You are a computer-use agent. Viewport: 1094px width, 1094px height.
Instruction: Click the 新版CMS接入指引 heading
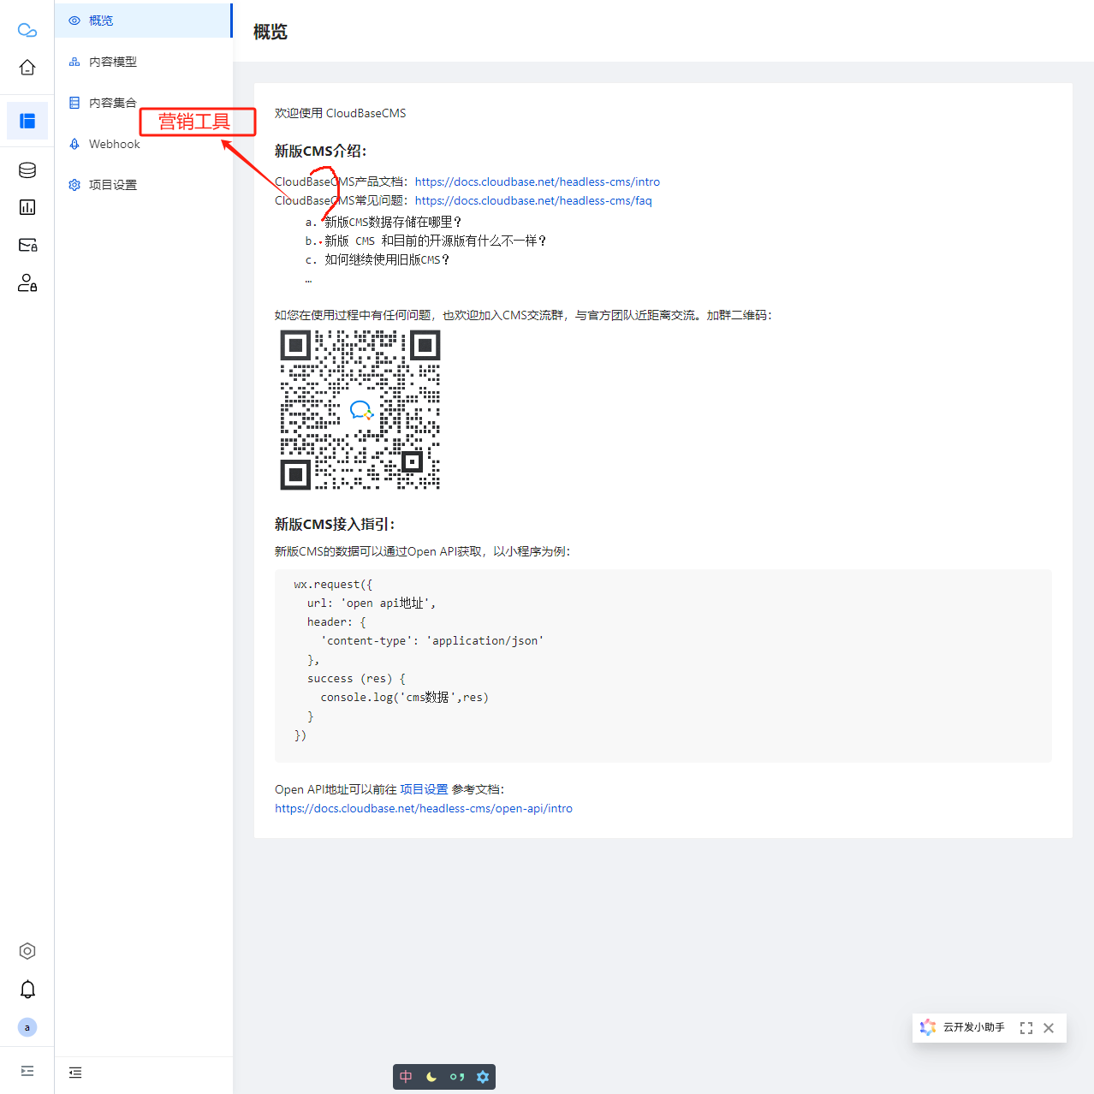tap(335, 524)
